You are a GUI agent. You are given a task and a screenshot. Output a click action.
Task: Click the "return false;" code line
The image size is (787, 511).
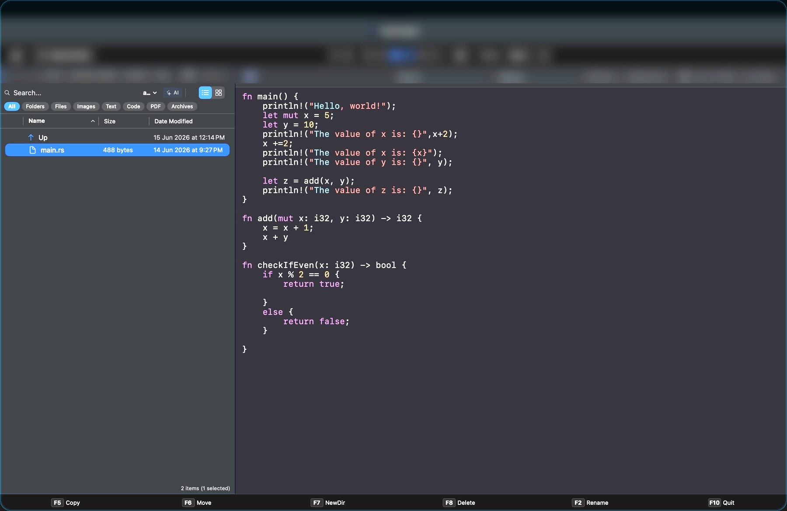[x=316, y=321]
